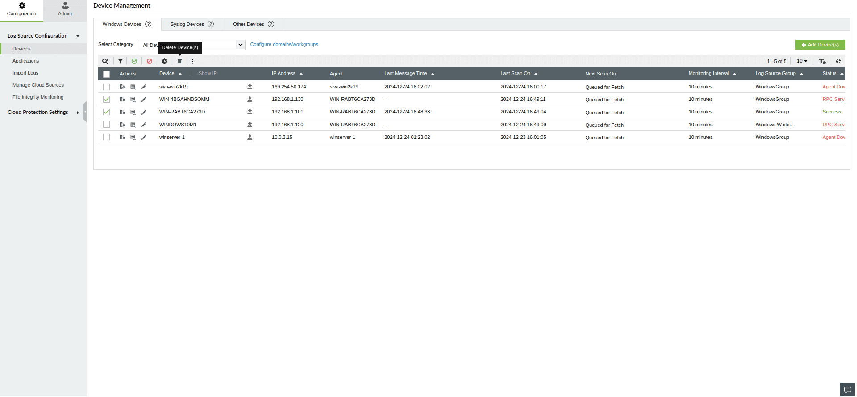Viewport: 857px width, 397px height.
Task: Switch to the Admin tab
Action: point(65,10)
